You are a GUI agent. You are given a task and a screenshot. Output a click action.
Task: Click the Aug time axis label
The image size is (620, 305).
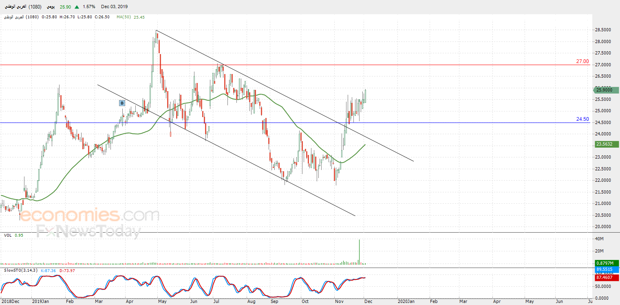point(251,302)
